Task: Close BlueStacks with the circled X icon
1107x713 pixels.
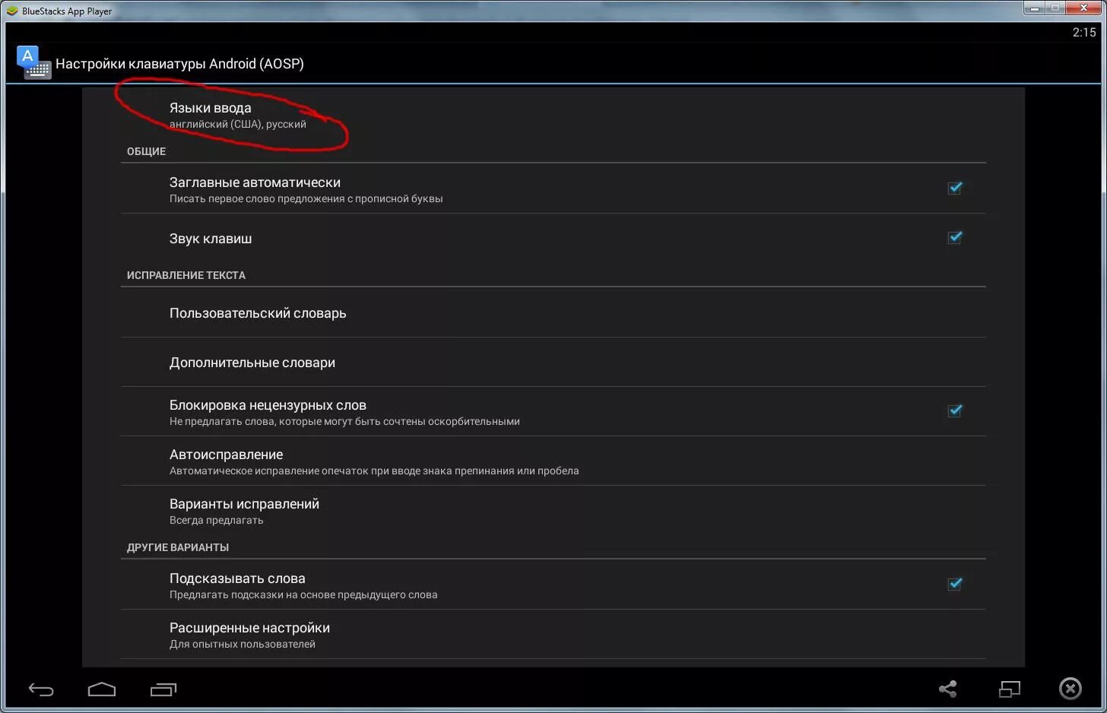Action: tap(1071, 689)
